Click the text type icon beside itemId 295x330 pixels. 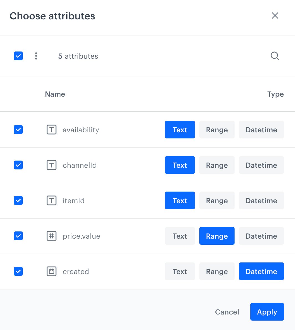coord(52,200)
